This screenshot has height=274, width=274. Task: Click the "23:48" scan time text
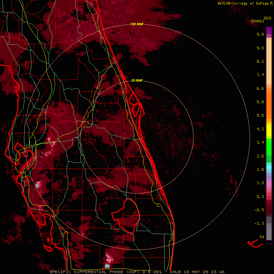(219, 272)
